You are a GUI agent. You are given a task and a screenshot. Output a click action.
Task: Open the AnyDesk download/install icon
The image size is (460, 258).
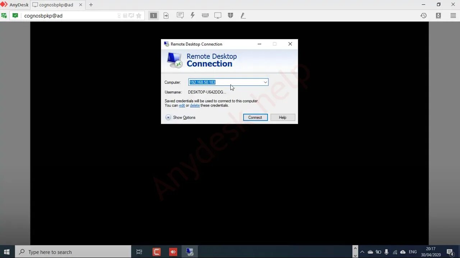(438, 15)
